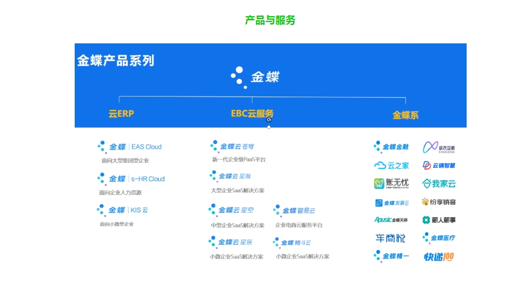The width and height of the screenshot is (528, 284).
Task: Select the caption 中型企业SaaS解决方案
Action: pyautogui.click(x=238, y=226)
